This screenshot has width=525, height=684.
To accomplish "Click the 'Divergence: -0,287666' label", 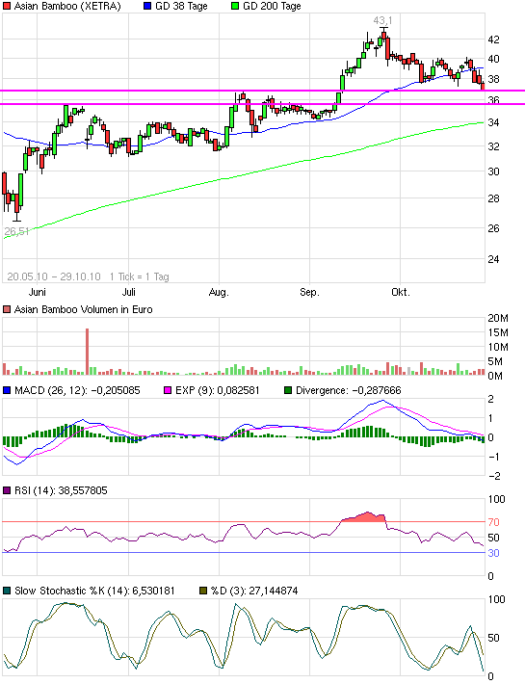I will pyautogui.click(x=349, y=390).
